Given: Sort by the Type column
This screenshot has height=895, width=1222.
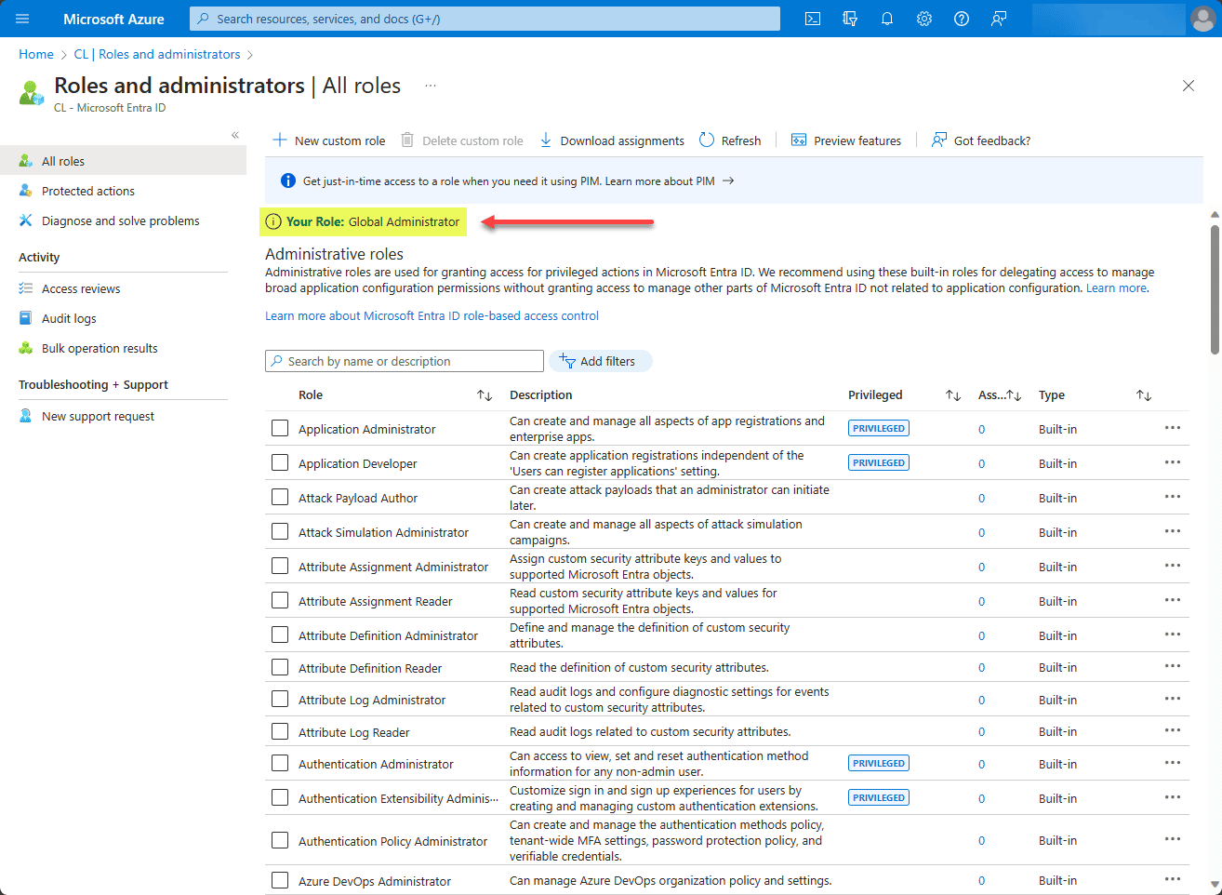Looking at the screenshot, I should [x=1144, y=395].
